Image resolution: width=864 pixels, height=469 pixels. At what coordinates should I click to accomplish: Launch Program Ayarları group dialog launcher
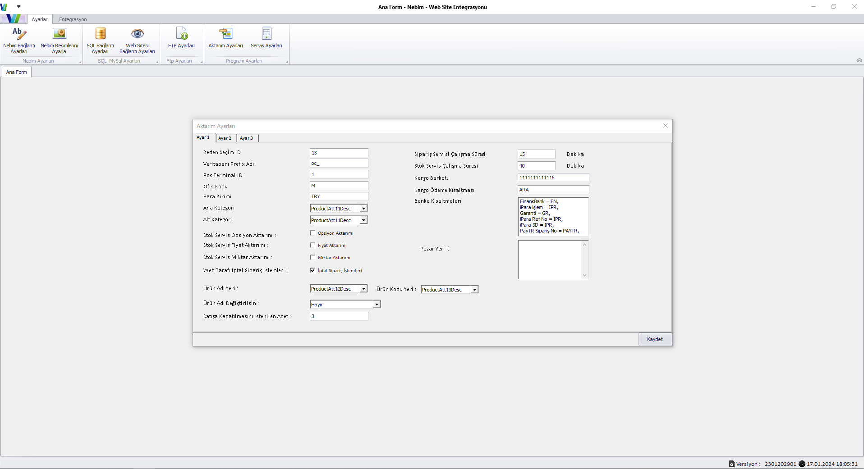(x=287, y=62)
